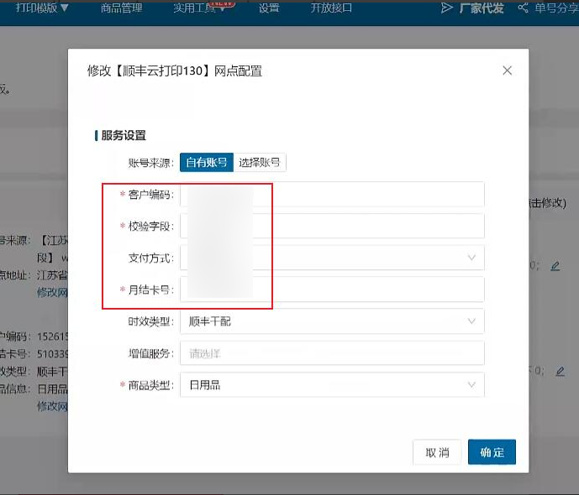
Task: Open the 打印模版 menu
Action: [x=42, y=8]
